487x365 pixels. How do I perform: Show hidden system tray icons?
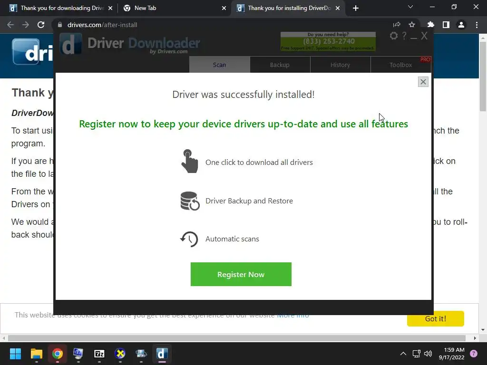coord(403,354)
